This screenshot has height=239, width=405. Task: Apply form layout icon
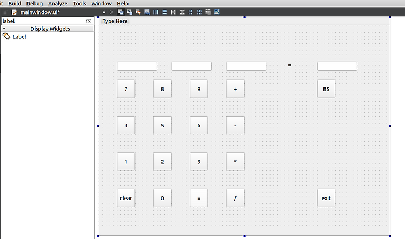pos(191,12)
